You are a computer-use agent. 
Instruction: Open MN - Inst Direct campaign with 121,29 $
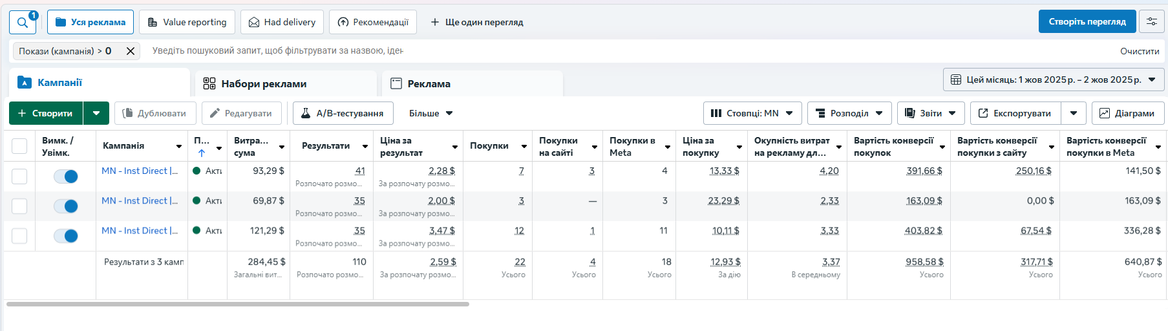coord(140,230)
